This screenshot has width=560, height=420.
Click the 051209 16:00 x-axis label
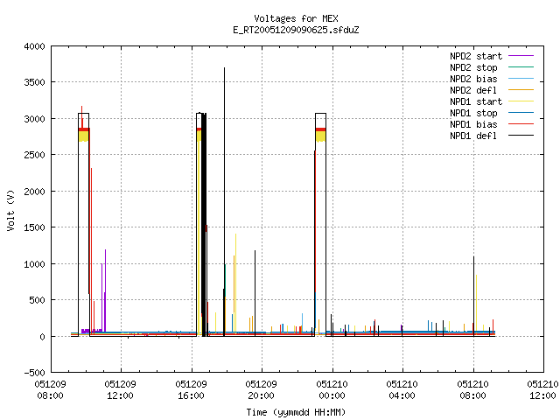[x=191, y=390]
